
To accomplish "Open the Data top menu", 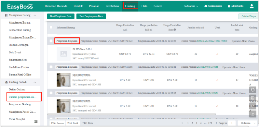I will coord(144,6).
